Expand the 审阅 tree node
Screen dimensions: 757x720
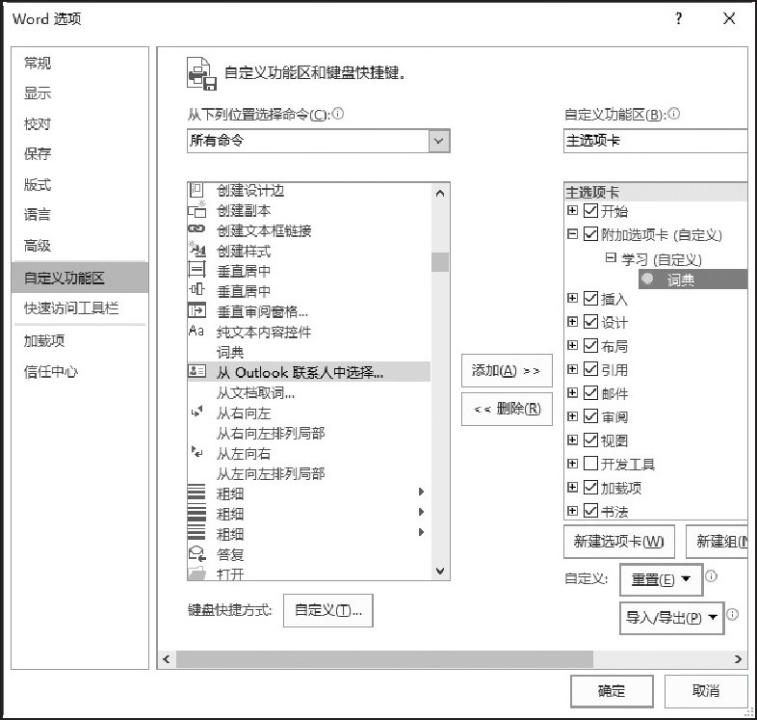[x=572, y=416]
